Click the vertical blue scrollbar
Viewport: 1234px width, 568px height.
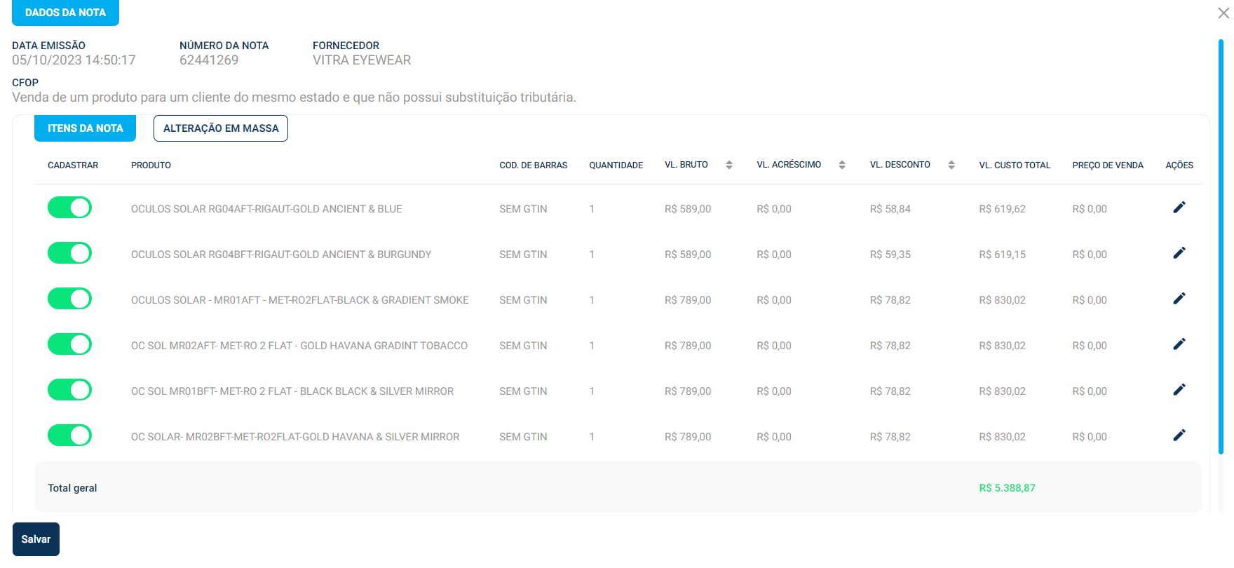[x=1221, y=245]
